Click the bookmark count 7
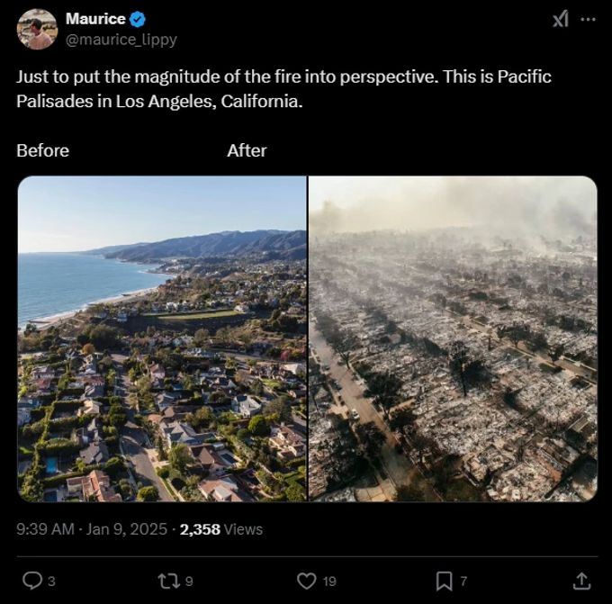Viewport: 612px width, 604px height. point(463,581)
